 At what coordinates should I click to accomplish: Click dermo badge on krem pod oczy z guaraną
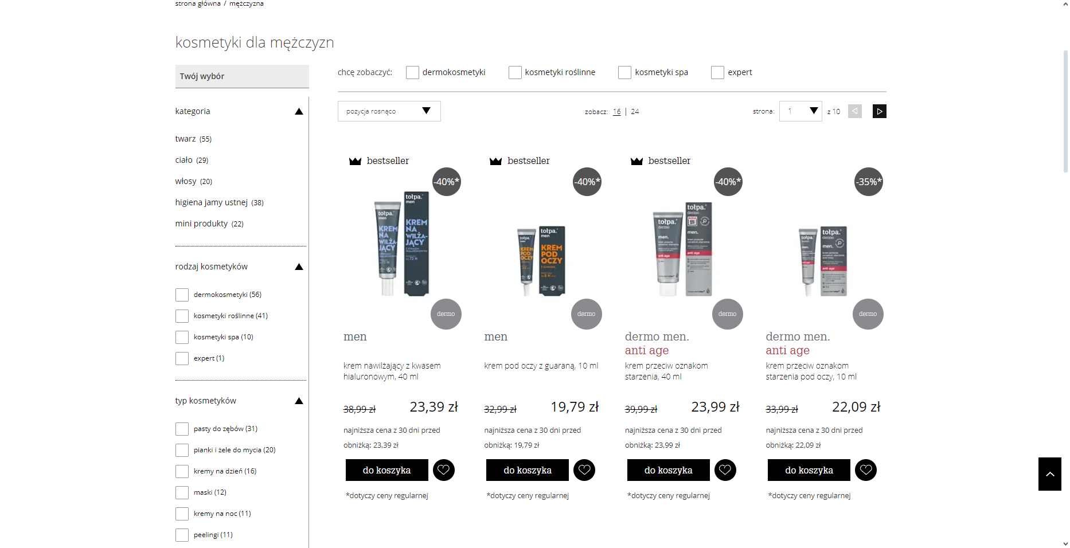click(x=587, y=314)
